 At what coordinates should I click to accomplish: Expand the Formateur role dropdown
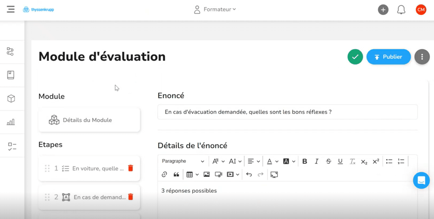tap(215, 9)
